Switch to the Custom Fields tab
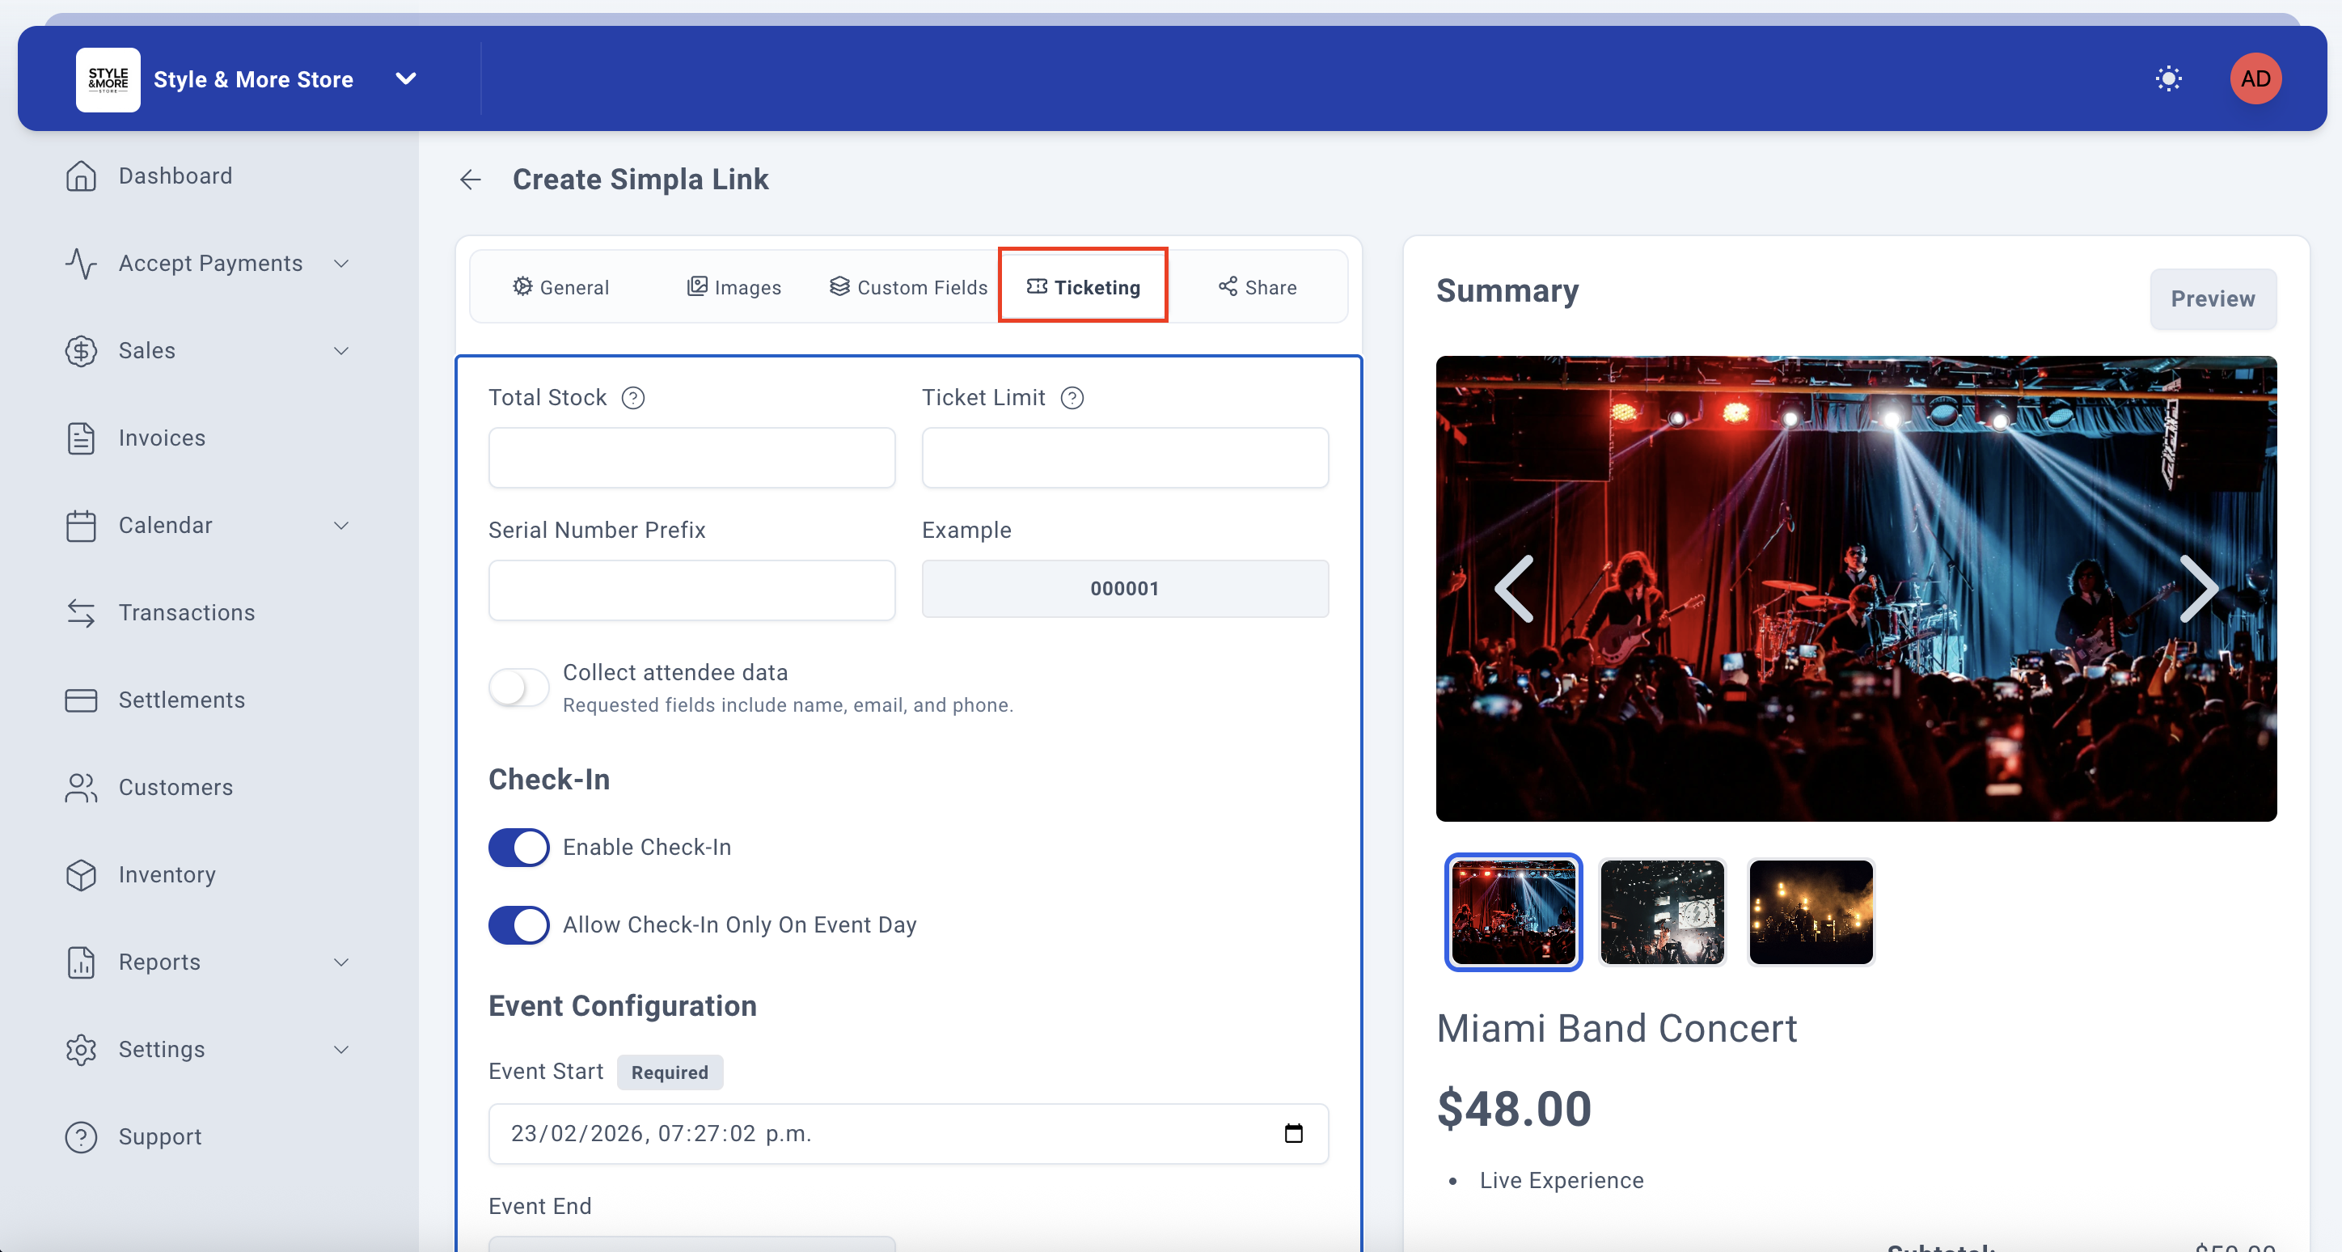The image size is (2342, 1252). [908, 286]
